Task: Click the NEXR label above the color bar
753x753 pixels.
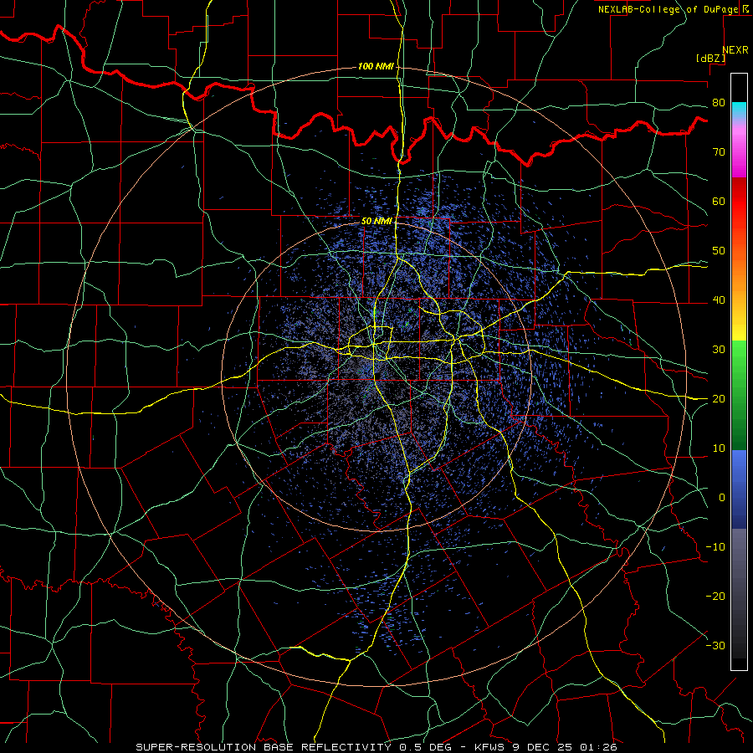Action: (x=735, y=50)
